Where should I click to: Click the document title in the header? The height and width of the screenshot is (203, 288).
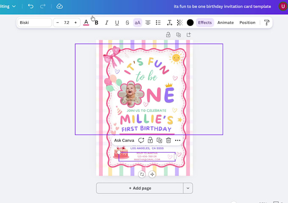[x=222, y=6]
